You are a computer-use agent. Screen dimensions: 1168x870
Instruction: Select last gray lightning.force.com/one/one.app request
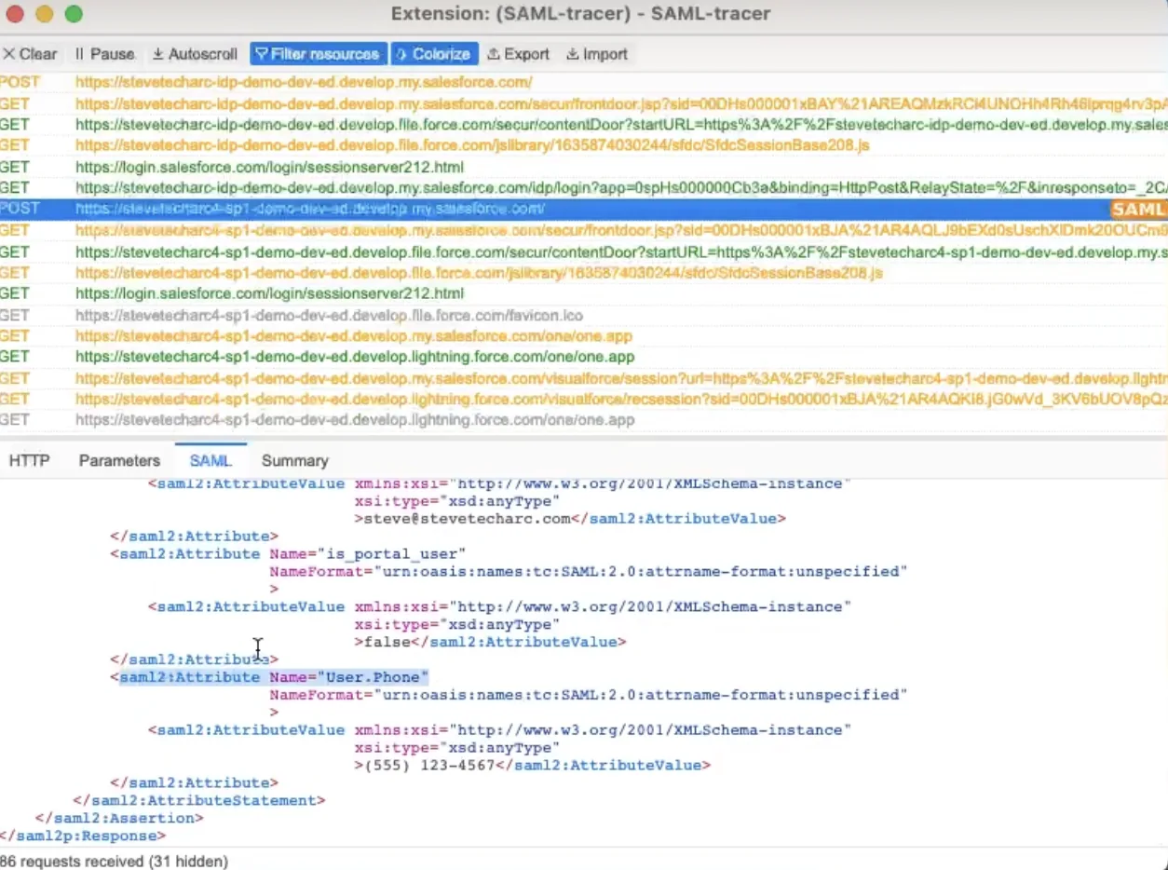click(584, 420)
